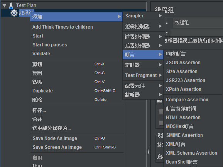Add a 响应断言 assertion
Viewport: 223px width, 167px height.
click(x=193, y=54)
